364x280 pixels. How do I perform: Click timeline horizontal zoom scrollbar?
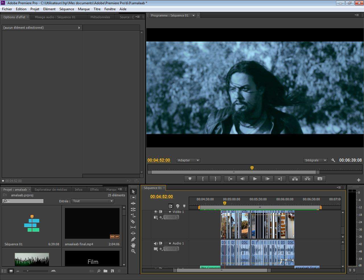[x=222, y=270]
